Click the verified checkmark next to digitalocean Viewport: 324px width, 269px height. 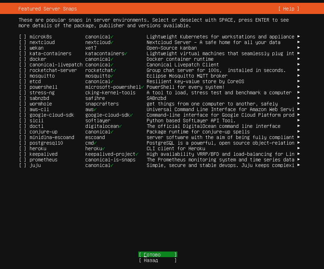(120, 126)
